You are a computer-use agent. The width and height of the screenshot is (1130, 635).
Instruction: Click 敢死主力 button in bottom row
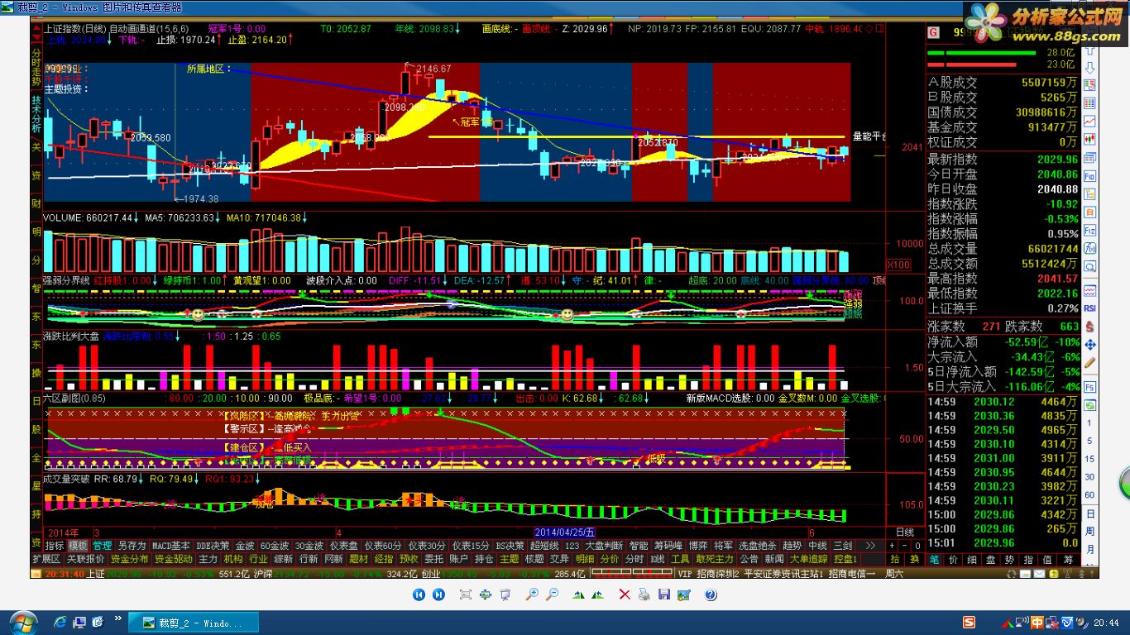715,559
